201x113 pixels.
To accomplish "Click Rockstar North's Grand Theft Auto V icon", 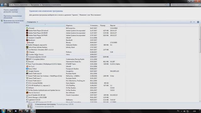I will (x=27, y=78).
